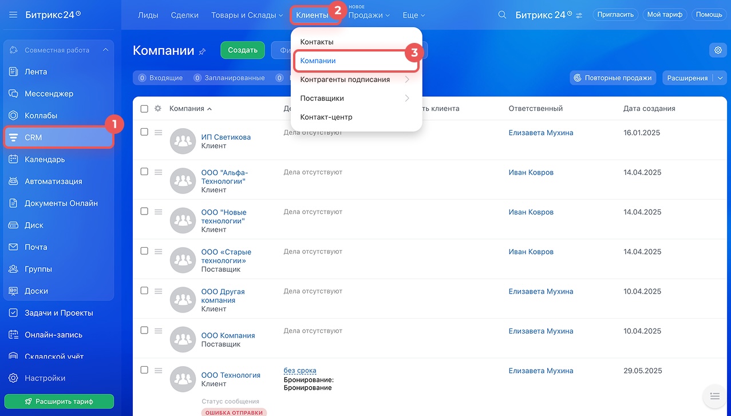Filter by the Входящие counter
Image resolution: width=731 pixels, height=416 pixels.
click(161, 78)
